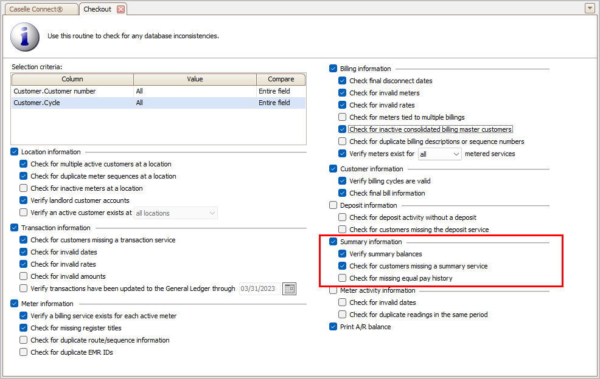Toggle the Print A/R balance checkbox
600x379 pixels.
pyautogui.click(x=333, y=327)
